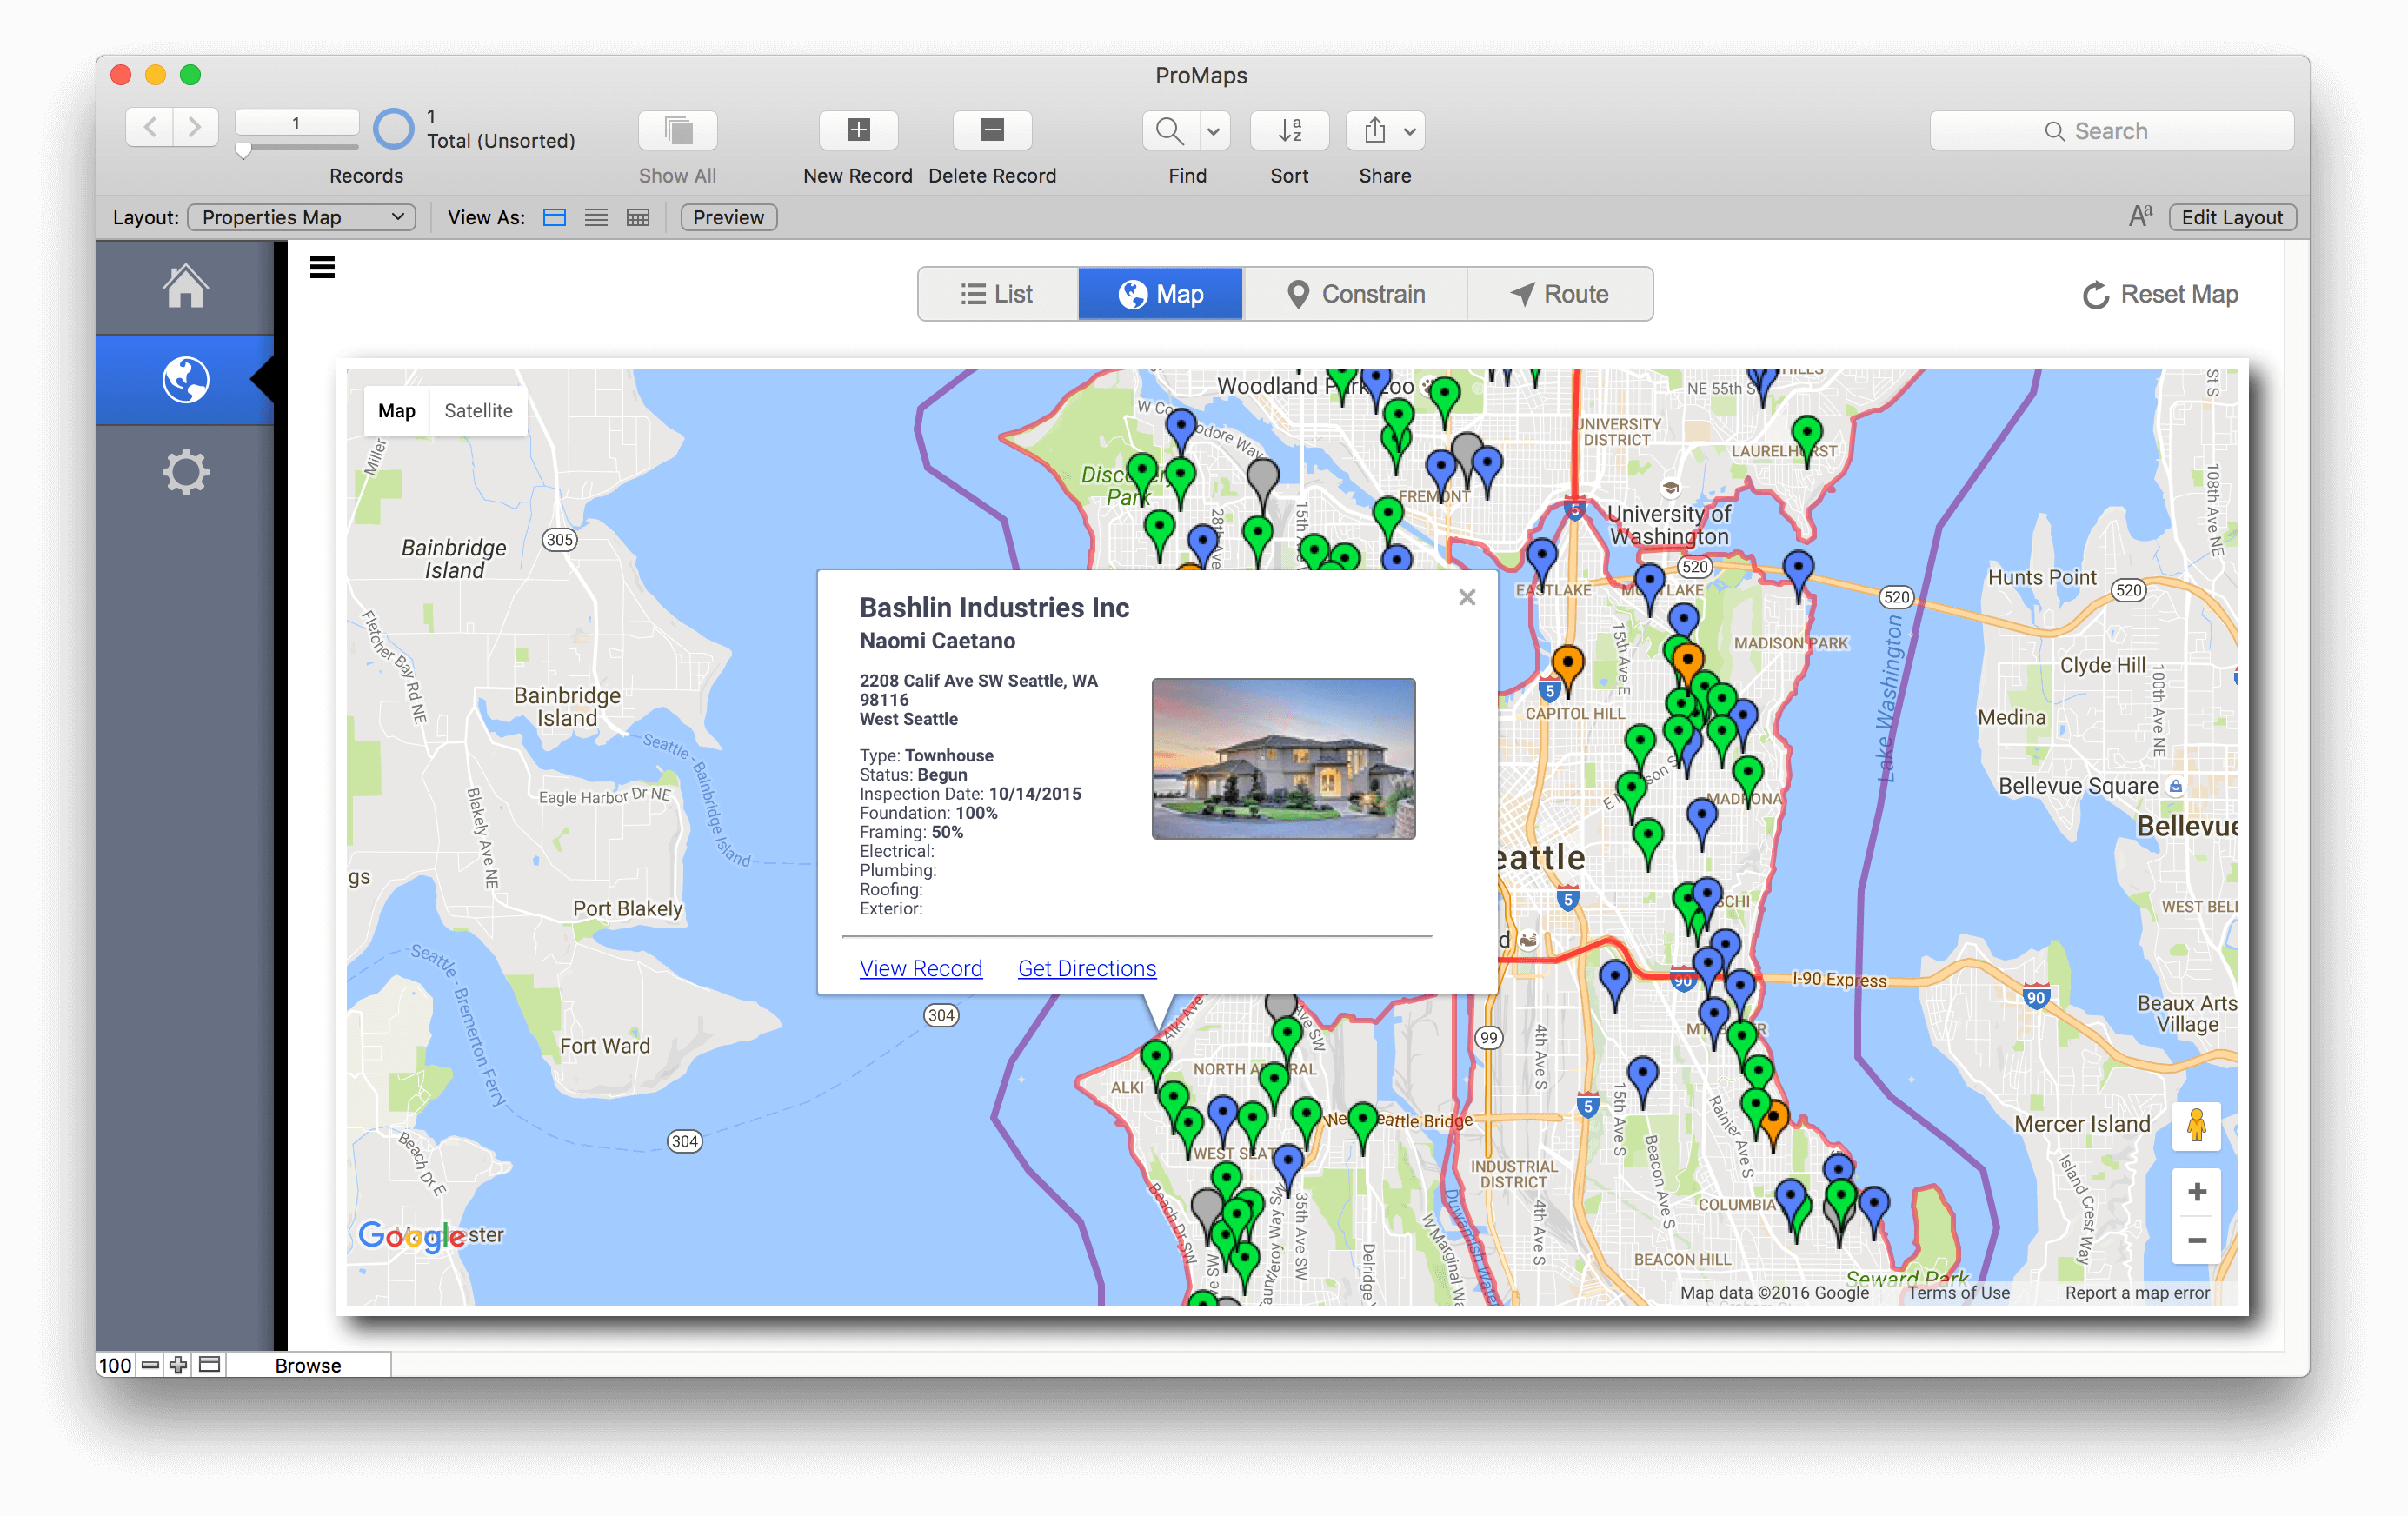Go to the previous record arrow
Screen dimensions: 2408x1516
[150, 128]
